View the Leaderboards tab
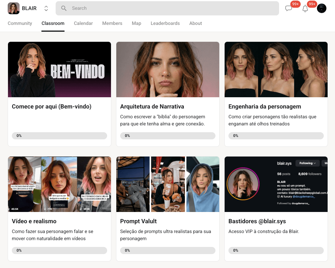Screen dimensions: 335x268 (165, 23)
